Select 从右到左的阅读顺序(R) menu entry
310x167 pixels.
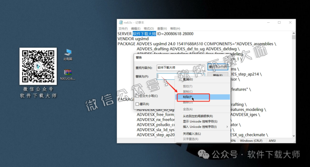coord(203,116)
